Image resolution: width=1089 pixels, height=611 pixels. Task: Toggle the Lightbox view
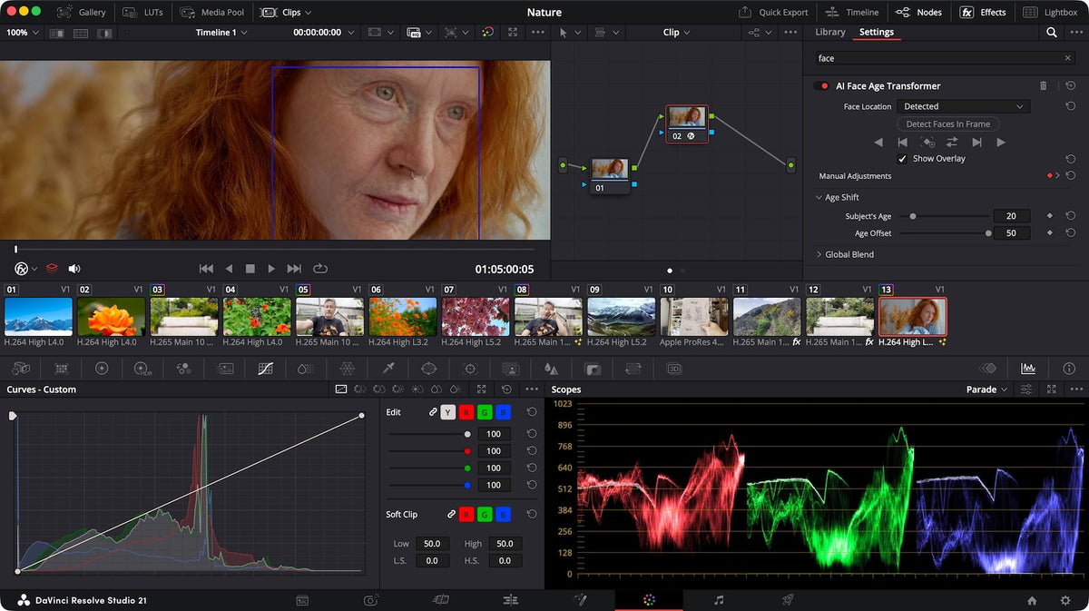(1050, 13)
